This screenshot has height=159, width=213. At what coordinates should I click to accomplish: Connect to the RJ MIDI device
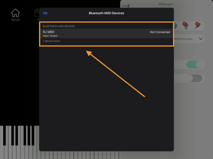(106, 33)
